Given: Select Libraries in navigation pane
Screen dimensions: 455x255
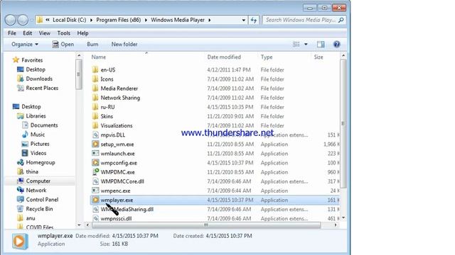Looking at the screenshot, I should point(36,116).
